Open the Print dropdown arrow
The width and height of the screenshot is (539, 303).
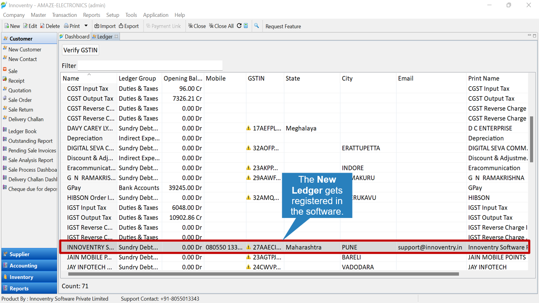click(86, 26)
